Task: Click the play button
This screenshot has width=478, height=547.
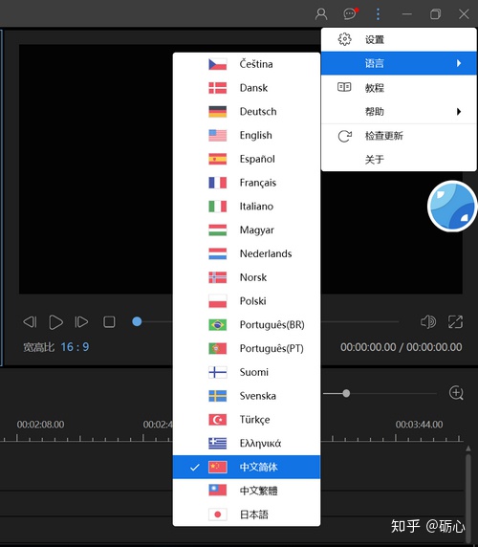Action: pyautogui.click(x=55, y=322)
